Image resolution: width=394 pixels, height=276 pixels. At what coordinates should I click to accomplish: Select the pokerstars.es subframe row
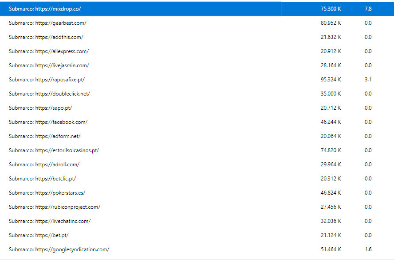pos(47,193)
